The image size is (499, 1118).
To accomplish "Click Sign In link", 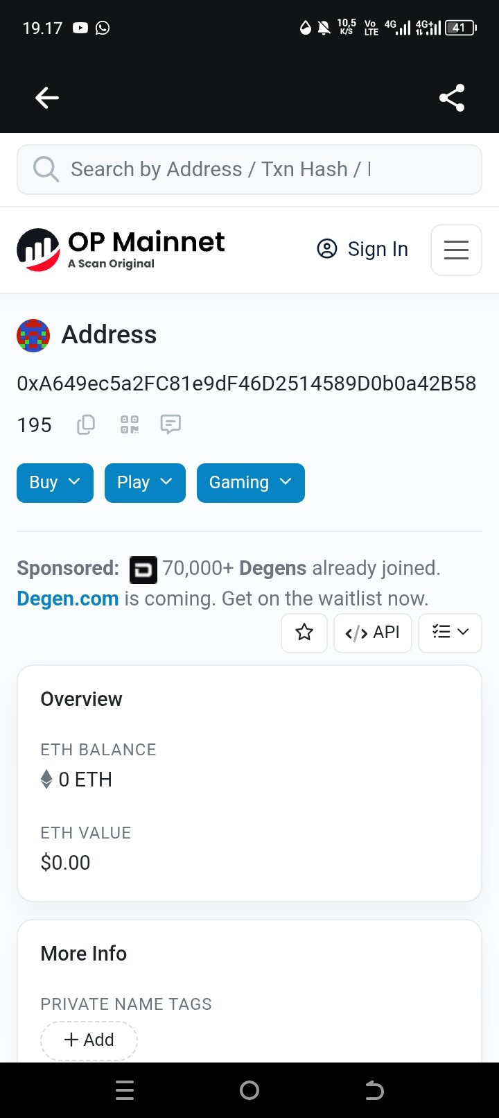I will [362, 249].
